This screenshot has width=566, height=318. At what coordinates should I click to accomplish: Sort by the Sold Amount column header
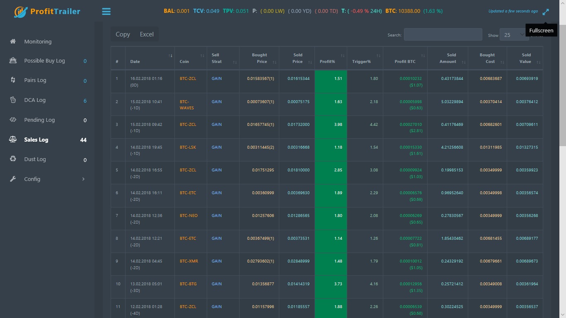pos(447,58)
